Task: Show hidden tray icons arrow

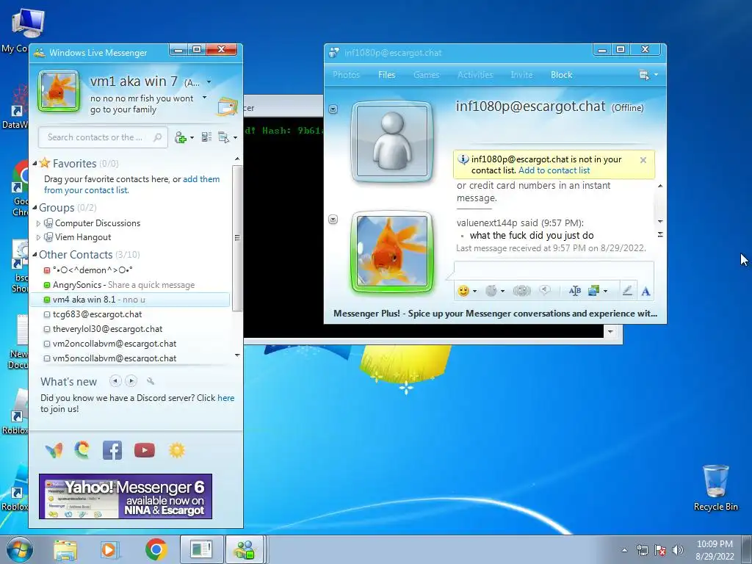Action: tap(624, 550)
